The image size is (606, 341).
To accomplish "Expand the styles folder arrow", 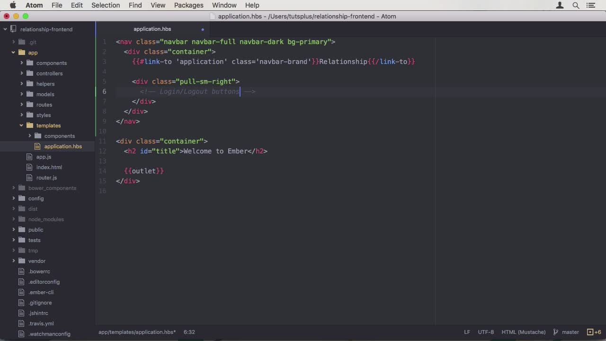I will click(21, 115).
